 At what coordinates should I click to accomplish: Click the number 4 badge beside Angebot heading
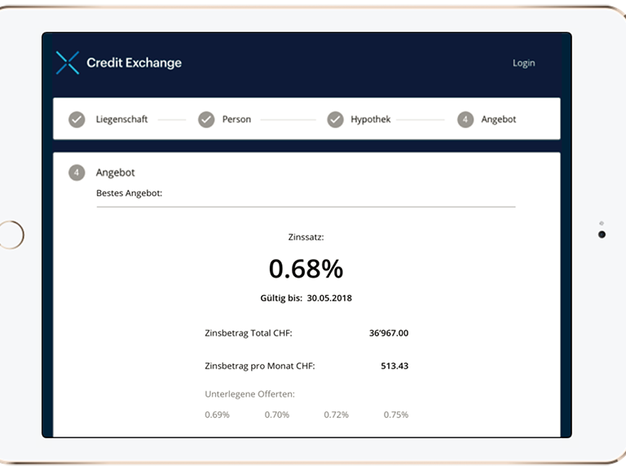click(x=77, y=173)
